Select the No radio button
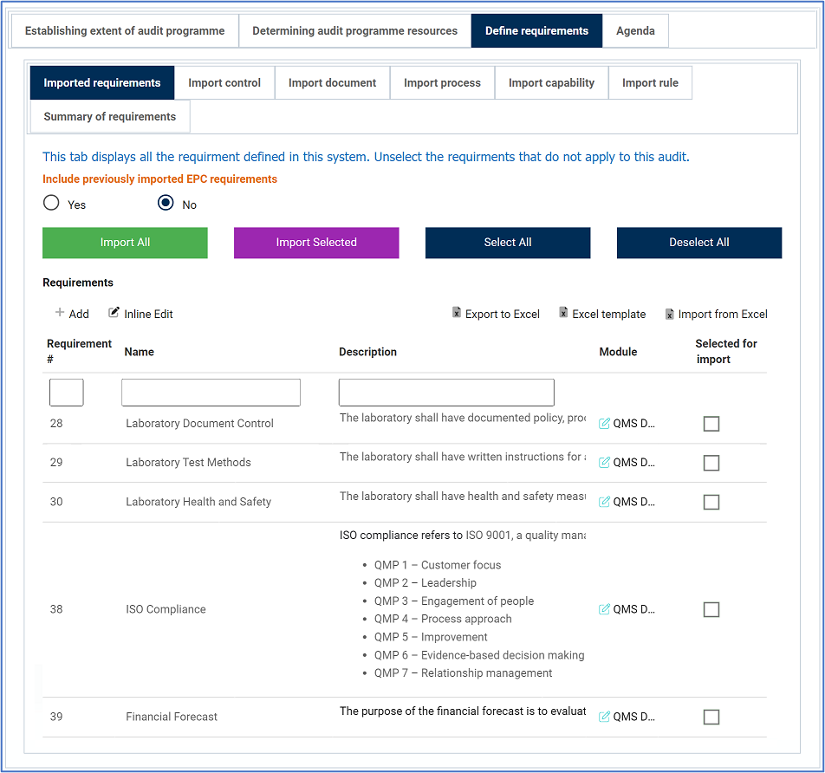Screen dimensions: 825x773 (166, 204)
